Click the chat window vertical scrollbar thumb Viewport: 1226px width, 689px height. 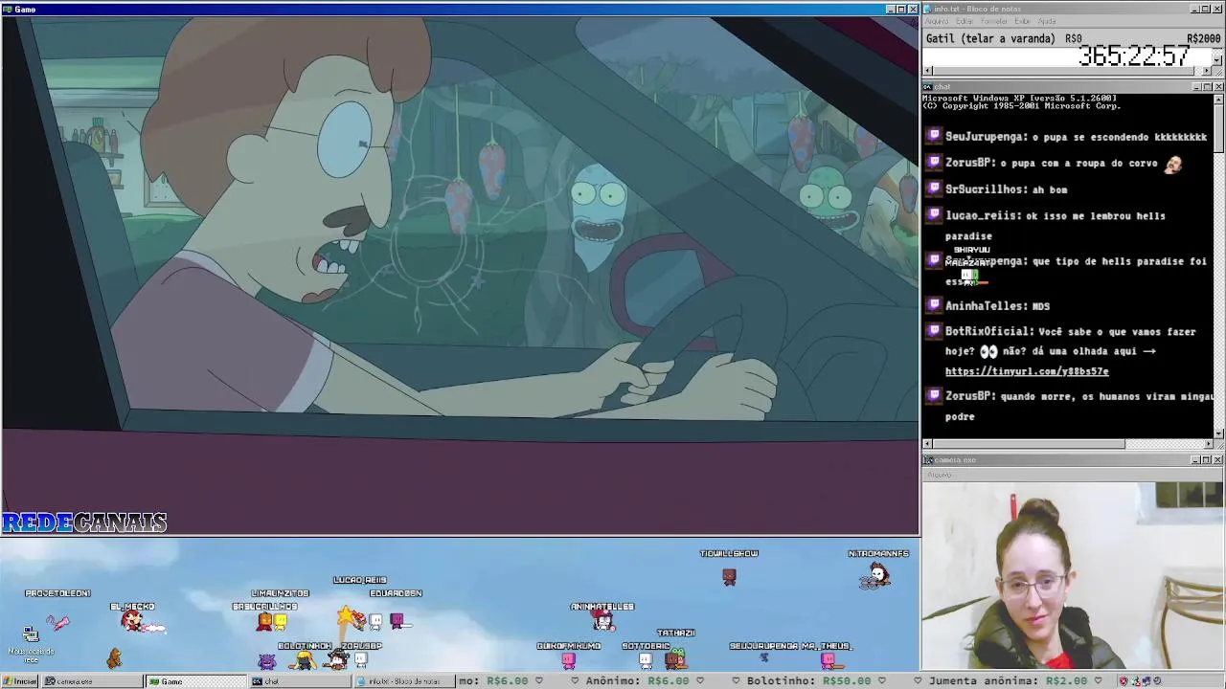[1218, 127]
